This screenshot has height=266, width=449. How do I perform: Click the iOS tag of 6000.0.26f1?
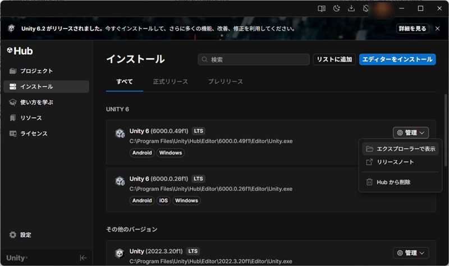163,200
